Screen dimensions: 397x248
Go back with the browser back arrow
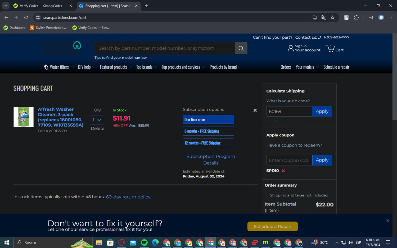[6, 17]
